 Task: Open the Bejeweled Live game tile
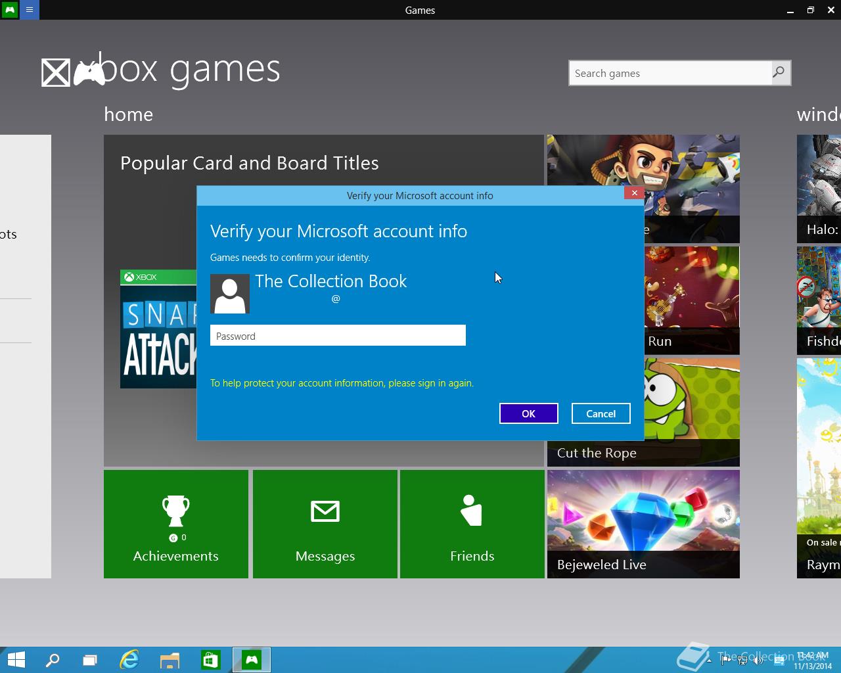point(643,524)
